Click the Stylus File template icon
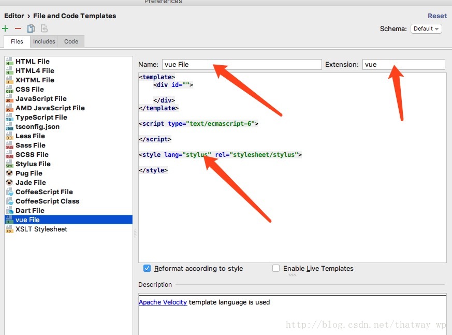 (x=9, y=164)
